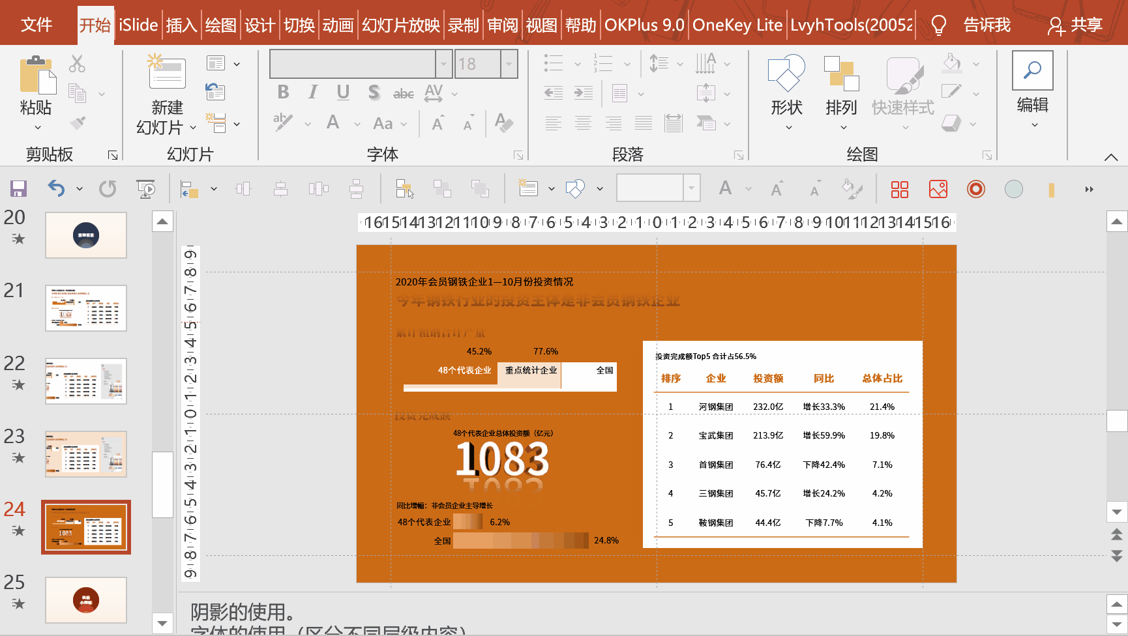Click the Shape Fill paint bucket
This screenshot has height=636, width=1128.
(952, 63)
